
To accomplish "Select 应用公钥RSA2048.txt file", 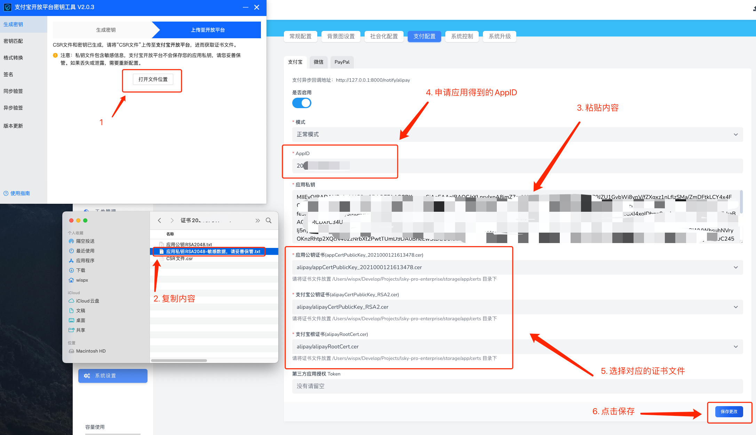I will point(189,244).
